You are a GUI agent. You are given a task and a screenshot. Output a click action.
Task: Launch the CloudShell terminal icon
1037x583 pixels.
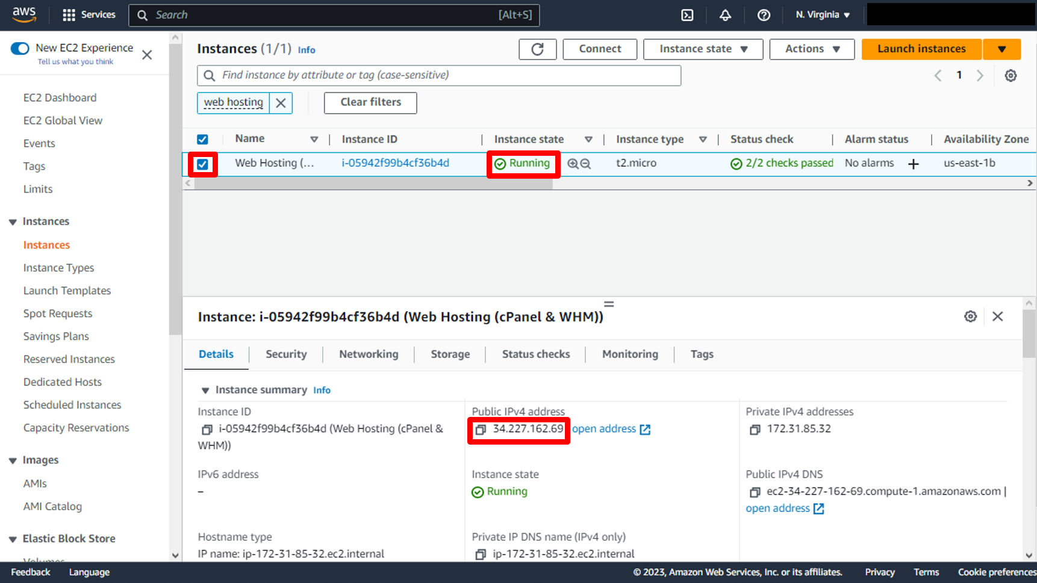point(687,15)
